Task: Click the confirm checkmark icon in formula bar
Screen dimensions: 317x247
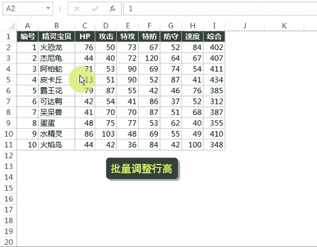Action: 95,9
